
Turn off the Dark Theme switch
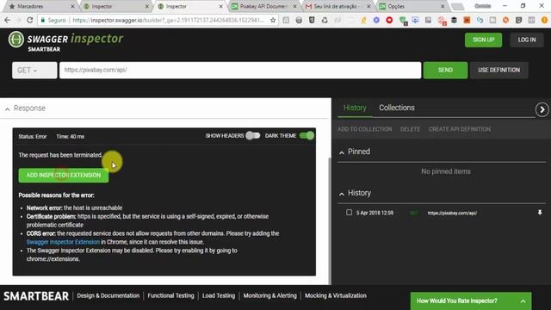tap(306, 136)
